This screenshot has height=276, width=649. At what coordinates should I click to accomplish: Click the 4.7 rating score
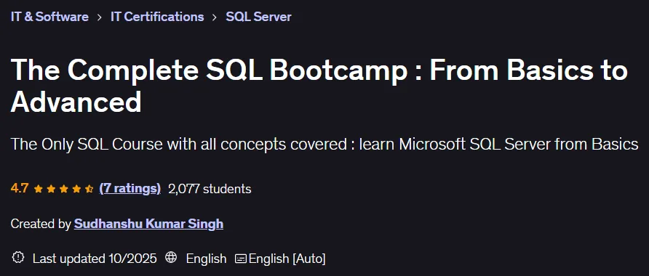20,189
